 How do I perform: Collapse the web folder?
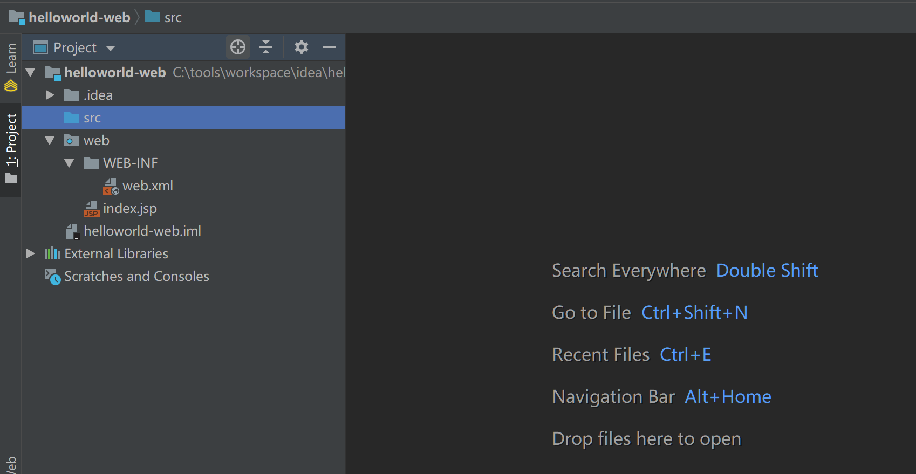click(50, 141)
